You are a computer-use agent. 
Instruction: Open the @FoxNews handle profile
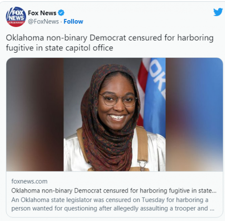click(x=43, y=22)
